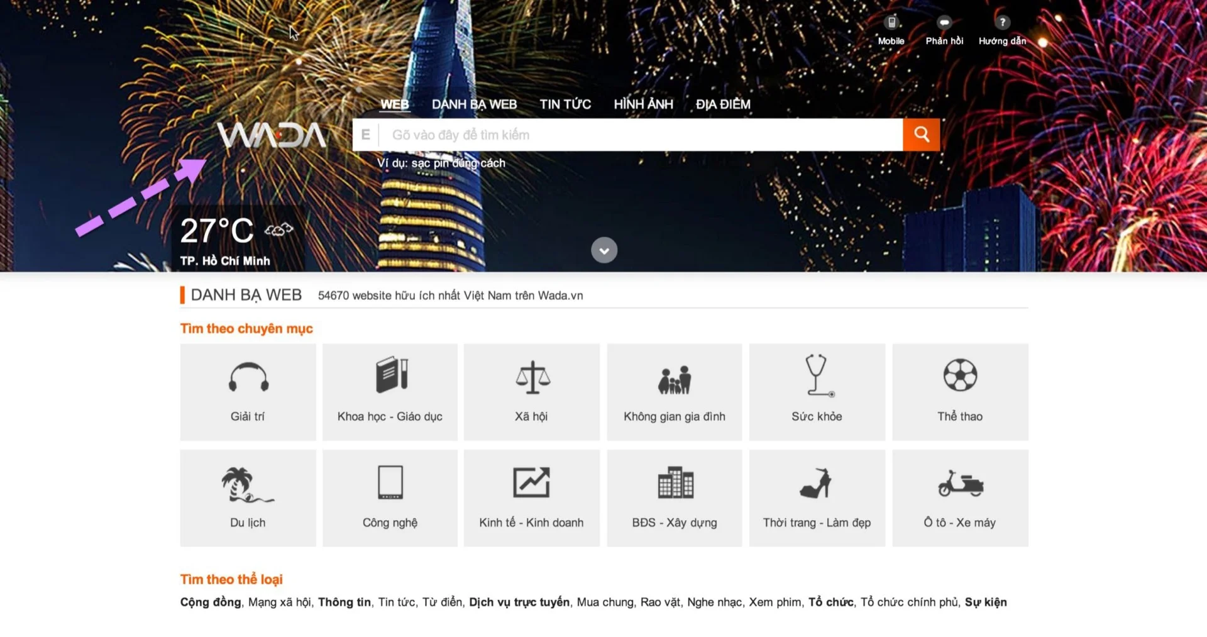
Task: Focus the search input field
Action: click(641, 135)
